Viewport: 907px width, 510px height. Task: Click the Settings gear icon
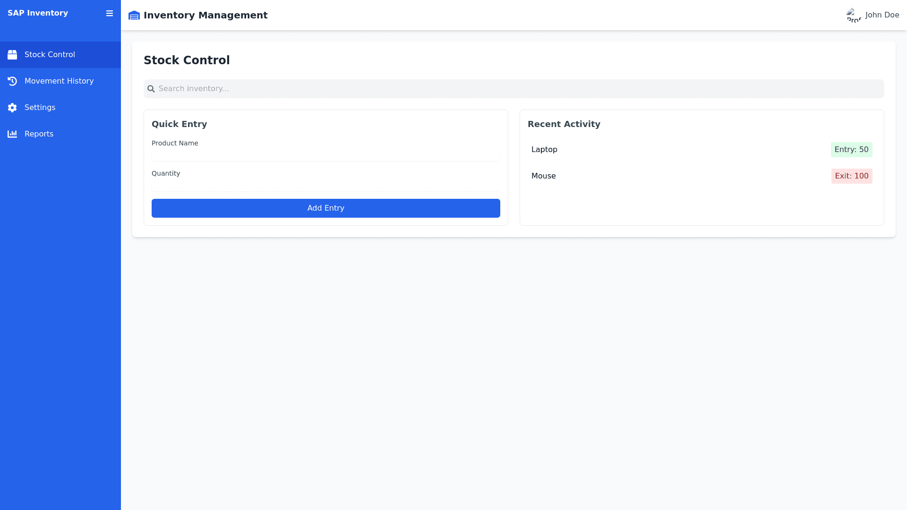pyautogui.click(x=12, y=108)
